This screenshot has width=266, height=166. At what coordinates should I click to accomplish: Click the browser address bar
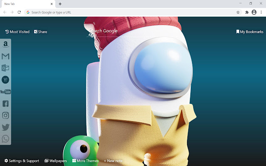coord(133,12)
